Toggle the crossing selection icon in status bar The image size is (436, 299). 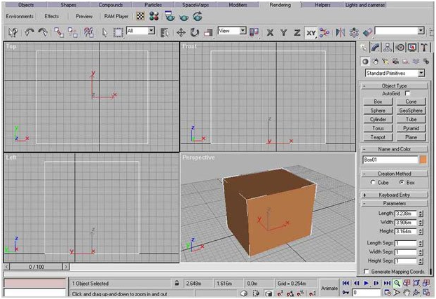(x=256, y=293)
